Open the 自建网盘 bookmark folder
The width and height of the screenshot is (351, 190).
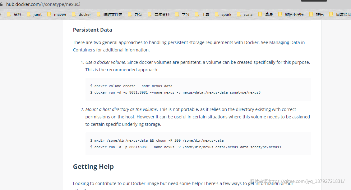point(340,15)
